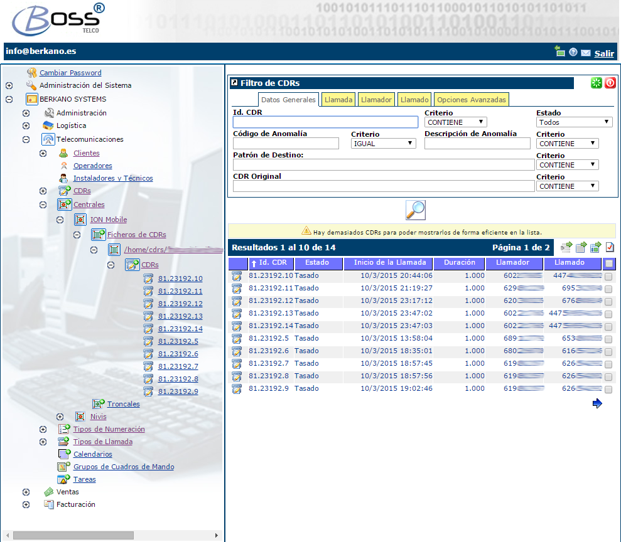The image size is (621, 542).
Task: Export results with the document export icon
Action: point(581,247)
